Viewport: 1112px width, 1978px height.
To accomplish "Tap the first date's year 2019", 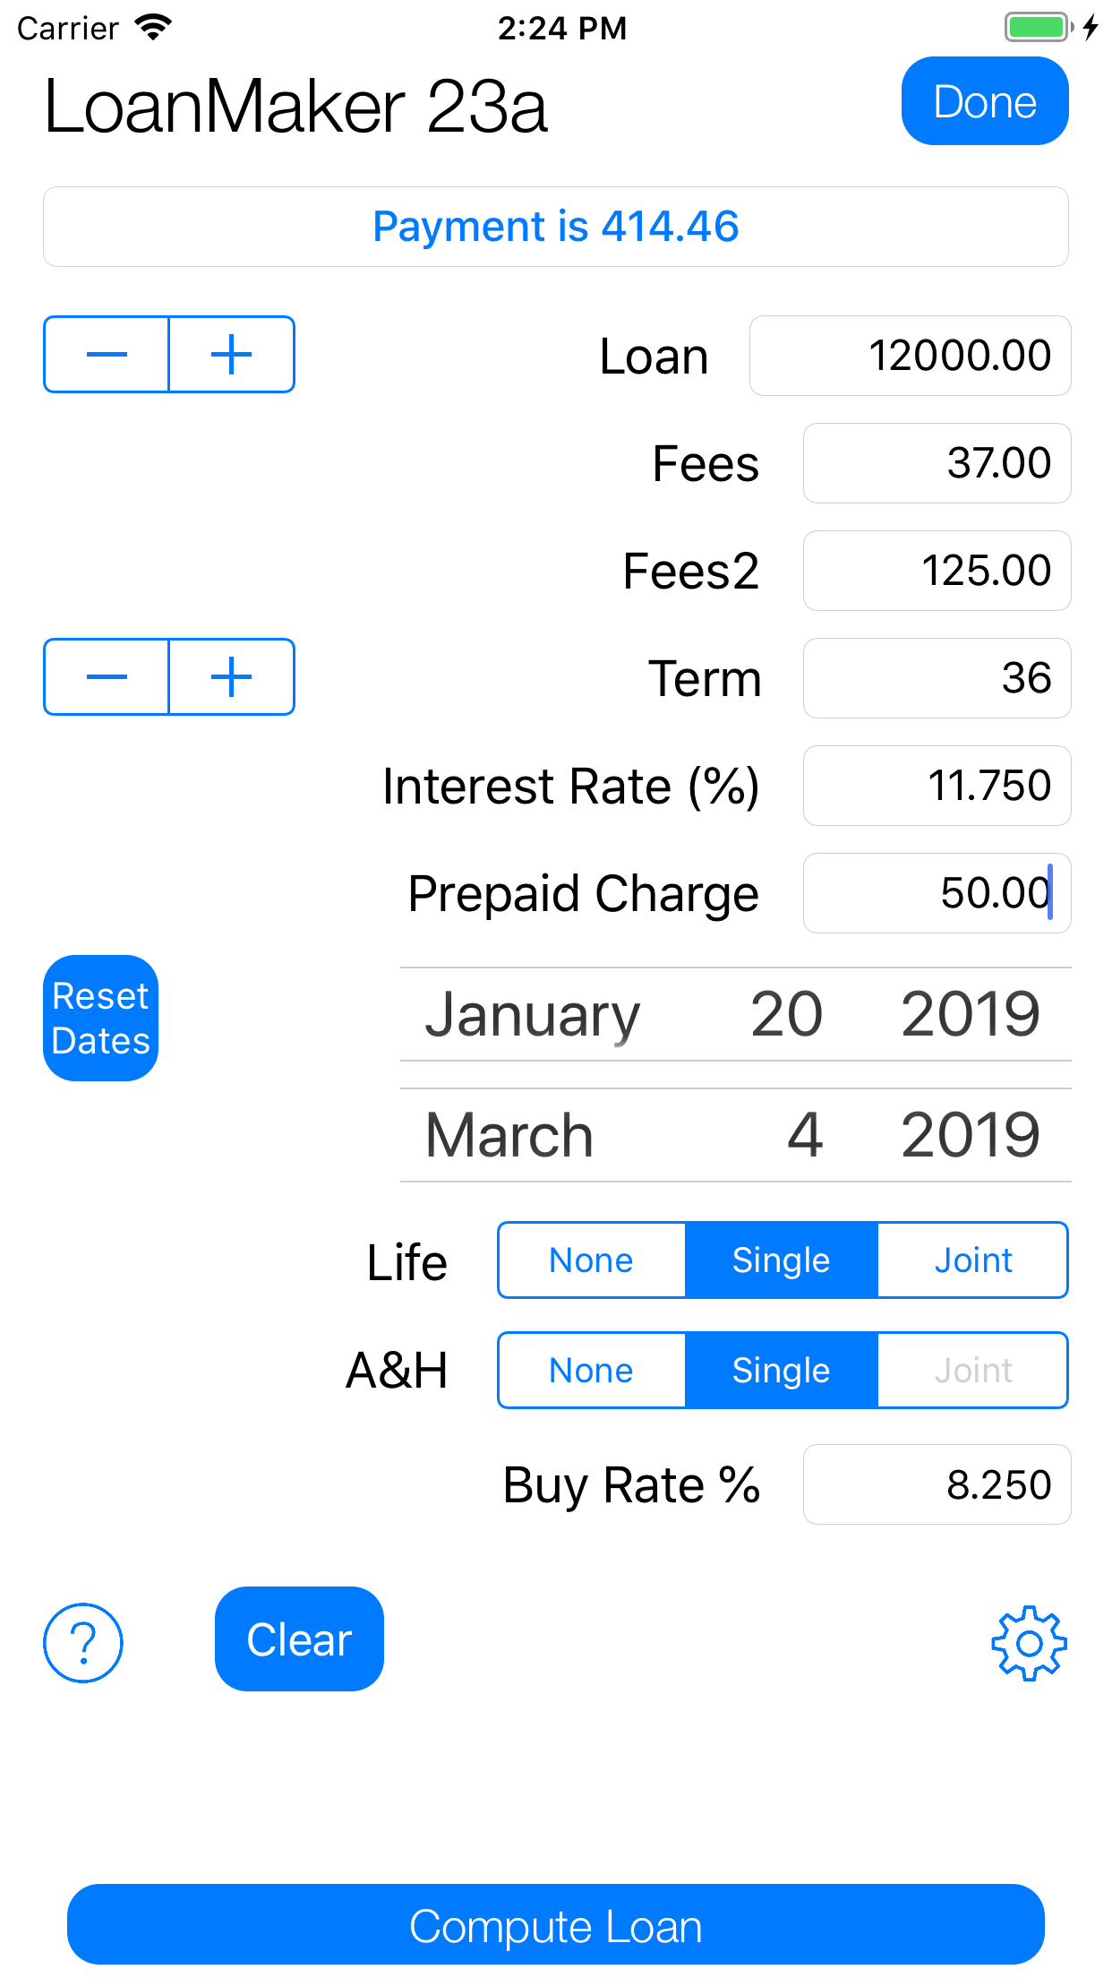I will 971,1015.
